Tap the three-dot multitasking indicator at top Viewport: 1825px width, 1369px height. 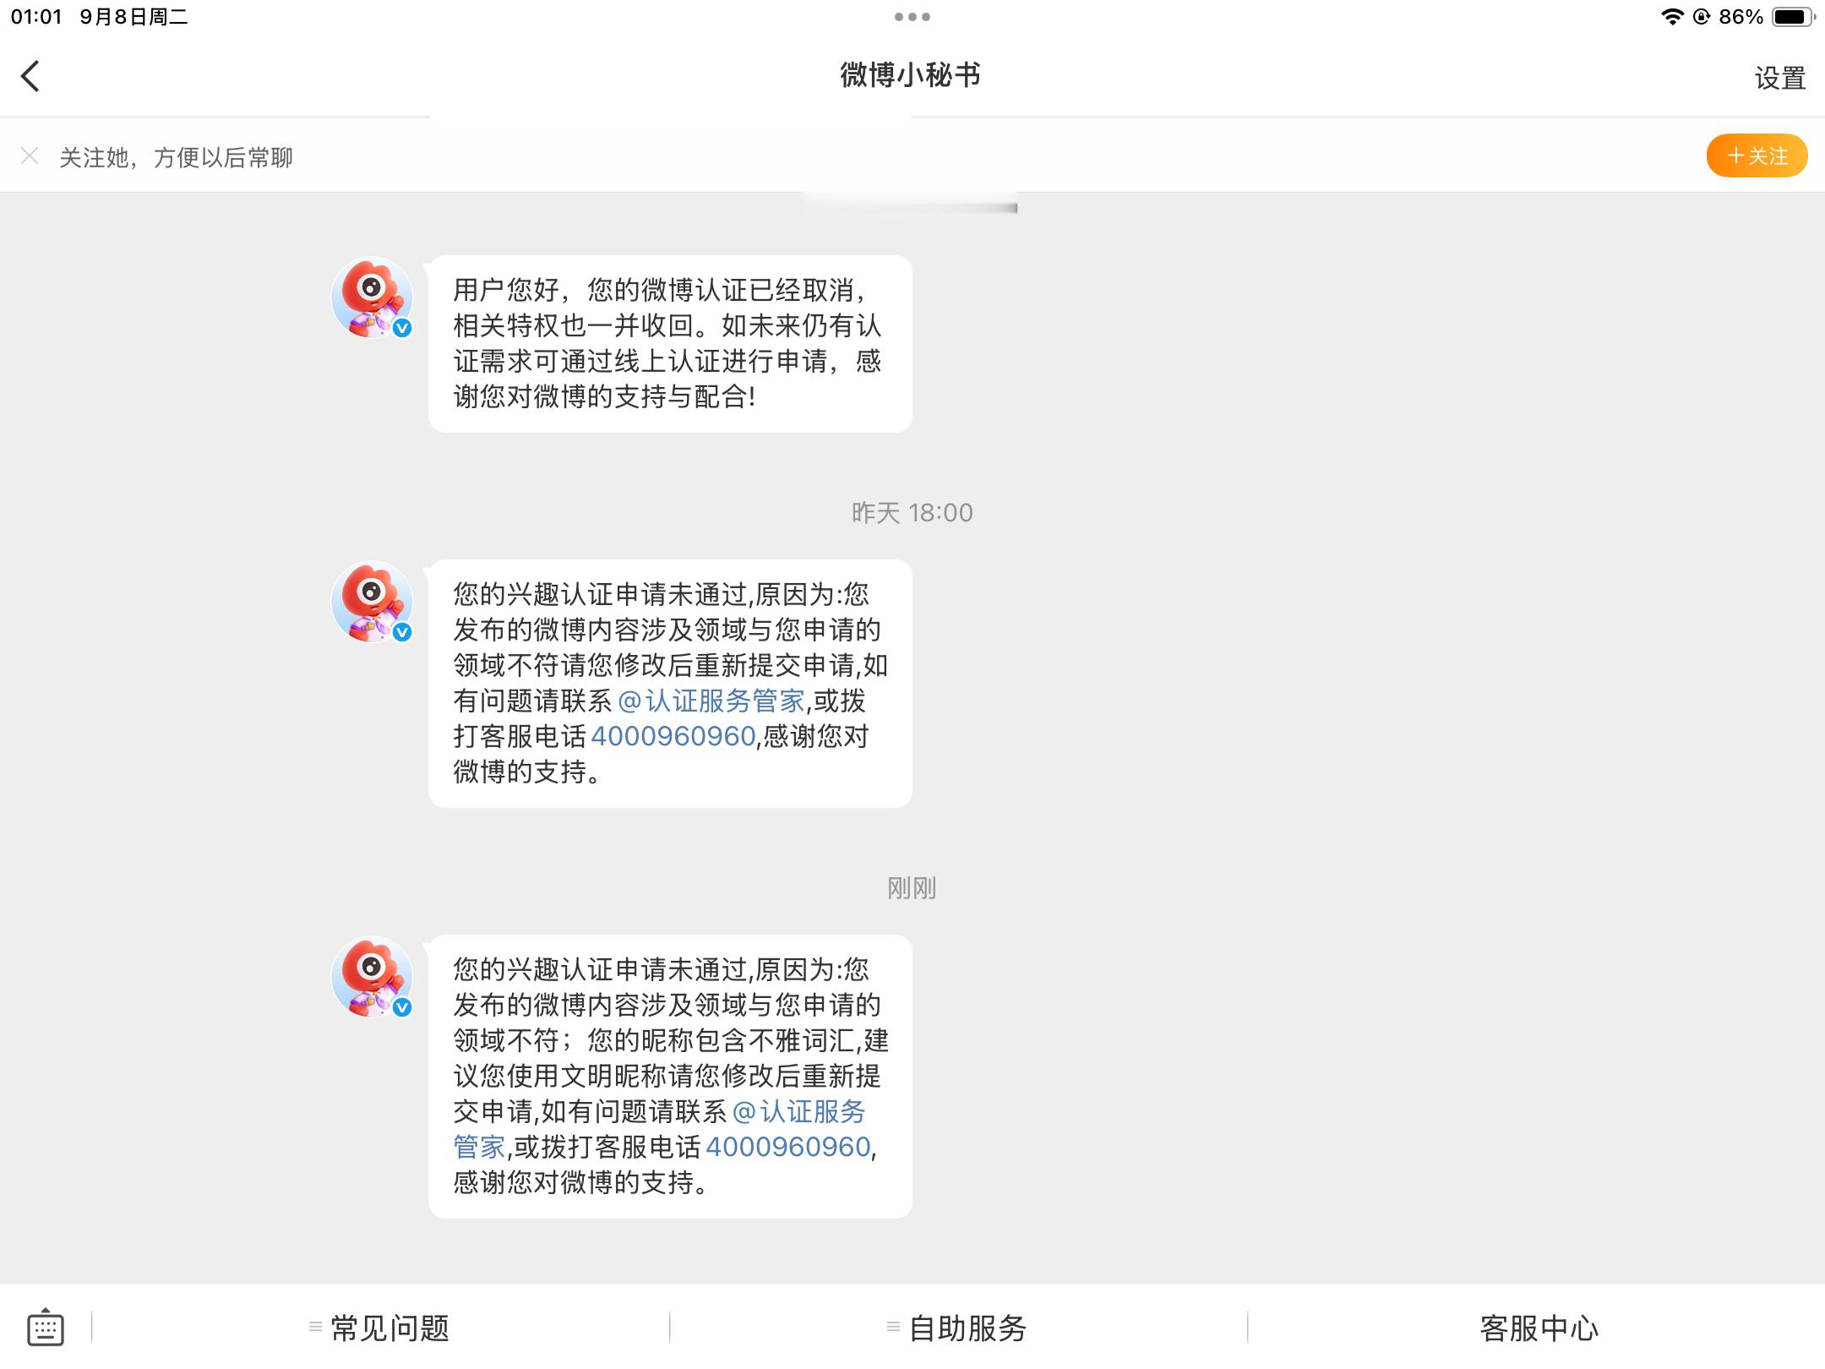(x=912, y=17)
